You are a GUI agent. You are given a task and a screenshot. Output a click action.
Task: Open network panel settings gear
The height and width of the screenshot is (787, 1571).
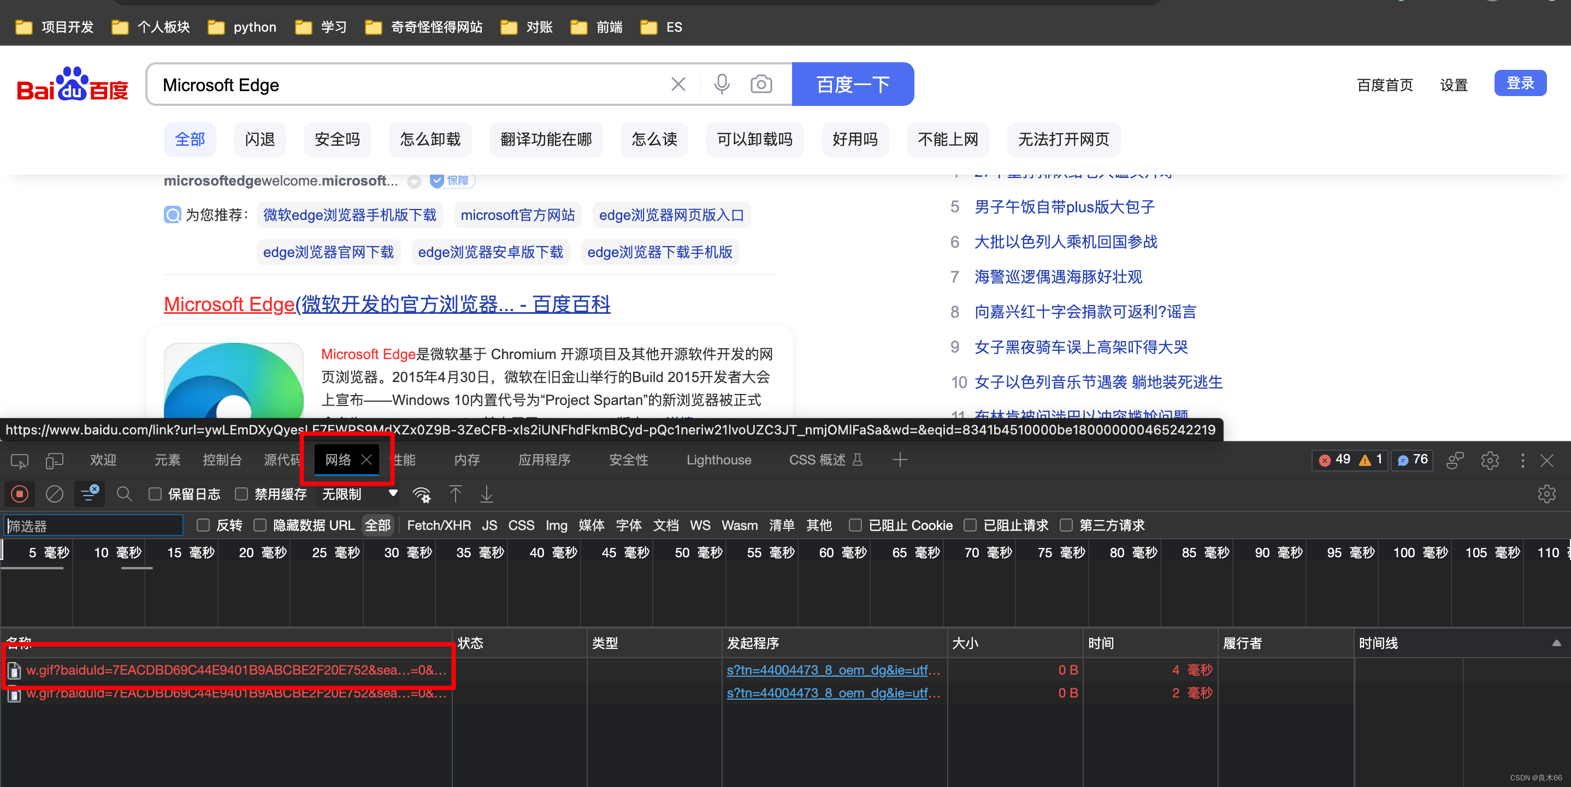pos(1546,494)
